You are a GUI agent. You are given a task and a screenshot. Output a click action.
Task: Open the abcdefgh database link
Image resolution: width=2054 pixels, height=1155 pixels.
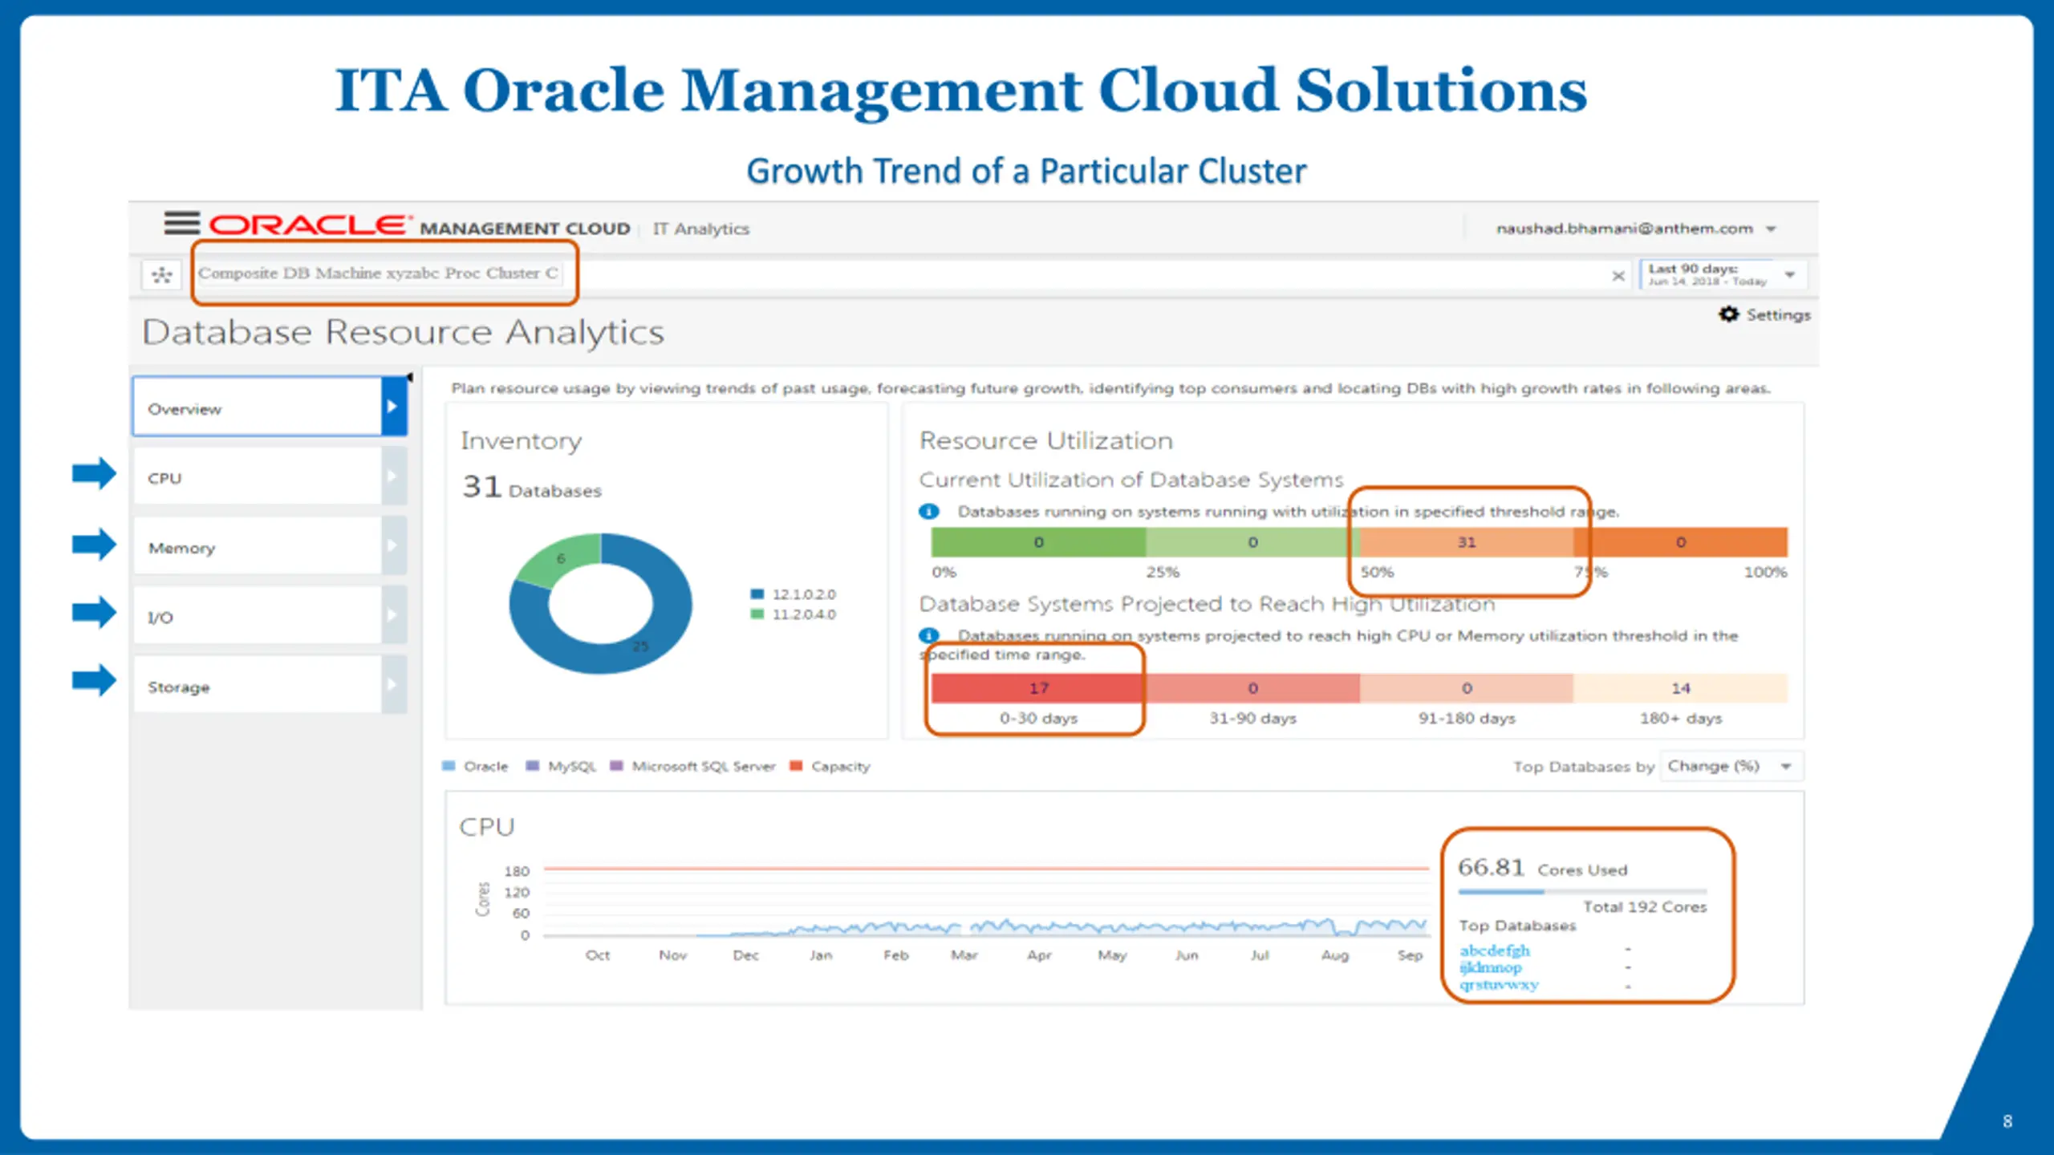pos(1495,950)
